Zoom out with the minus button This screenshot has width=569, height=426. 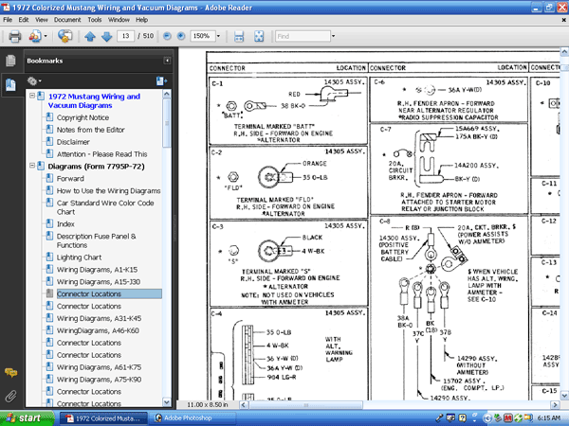point(167,36)
